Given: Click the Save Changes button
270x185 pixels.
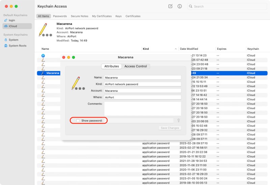Looking at the screenshot, I should (x=170, y=128).
